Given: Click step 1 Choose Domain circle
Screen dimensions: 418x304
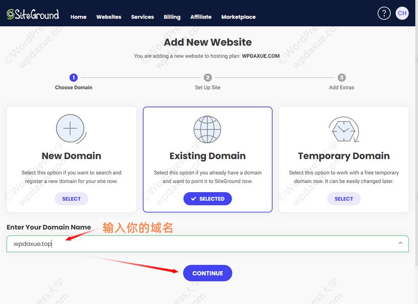Looking at the screenshot, I should click(74, 78).
